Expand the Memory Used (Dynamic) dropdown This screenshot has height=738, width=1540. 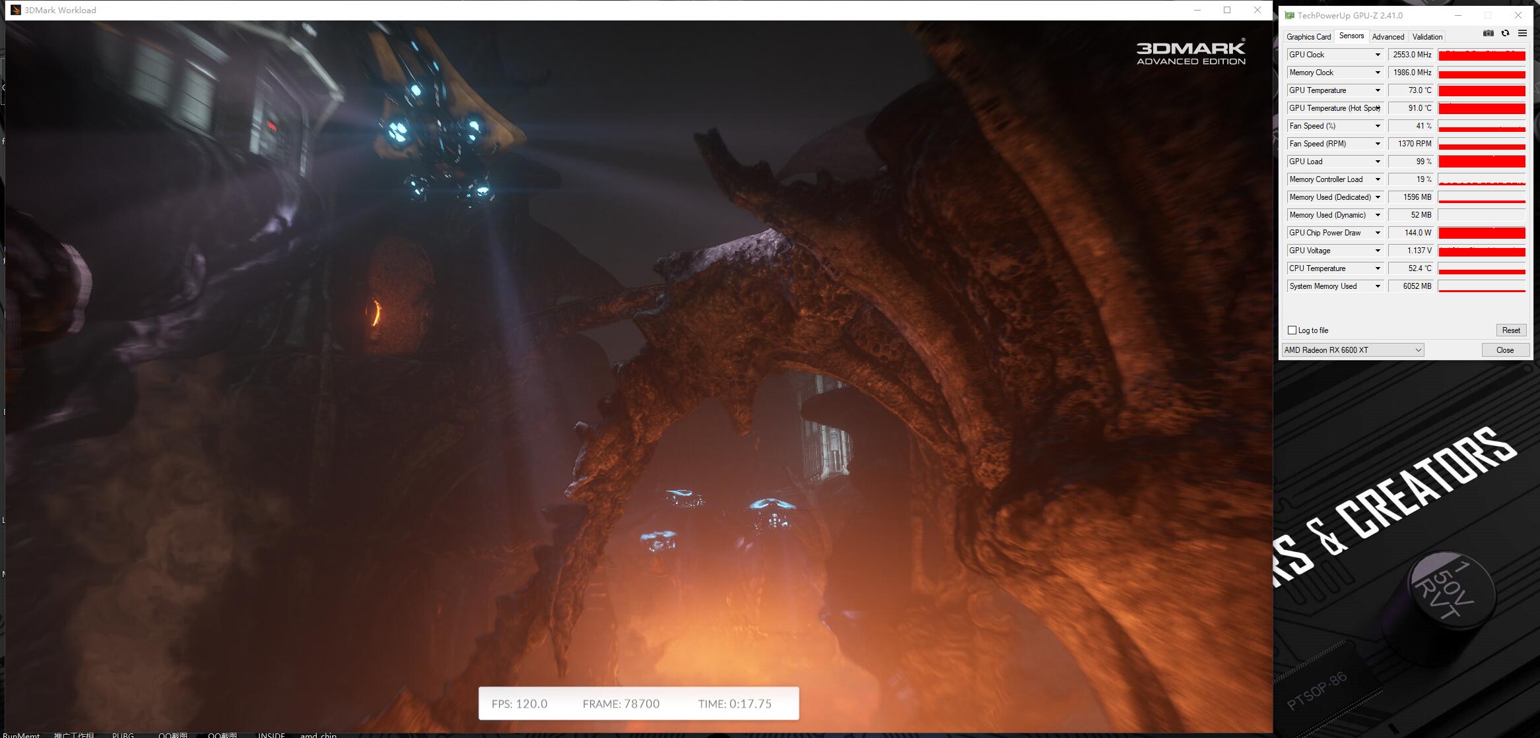[1378, 215]
